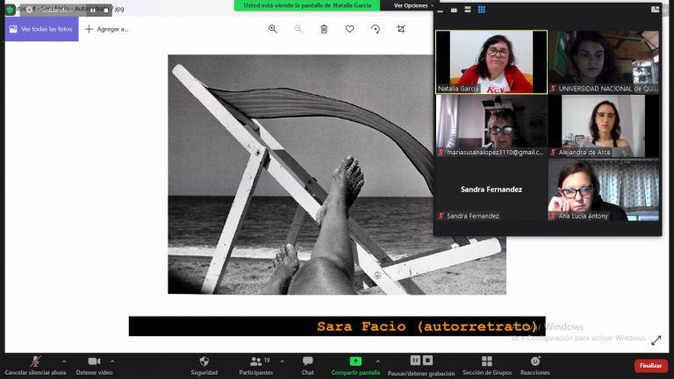Click Agregar a... in the Photos toolbar
Image resolution: width=674 pixels, height=379 pixels.
click(x=106, y=29)
